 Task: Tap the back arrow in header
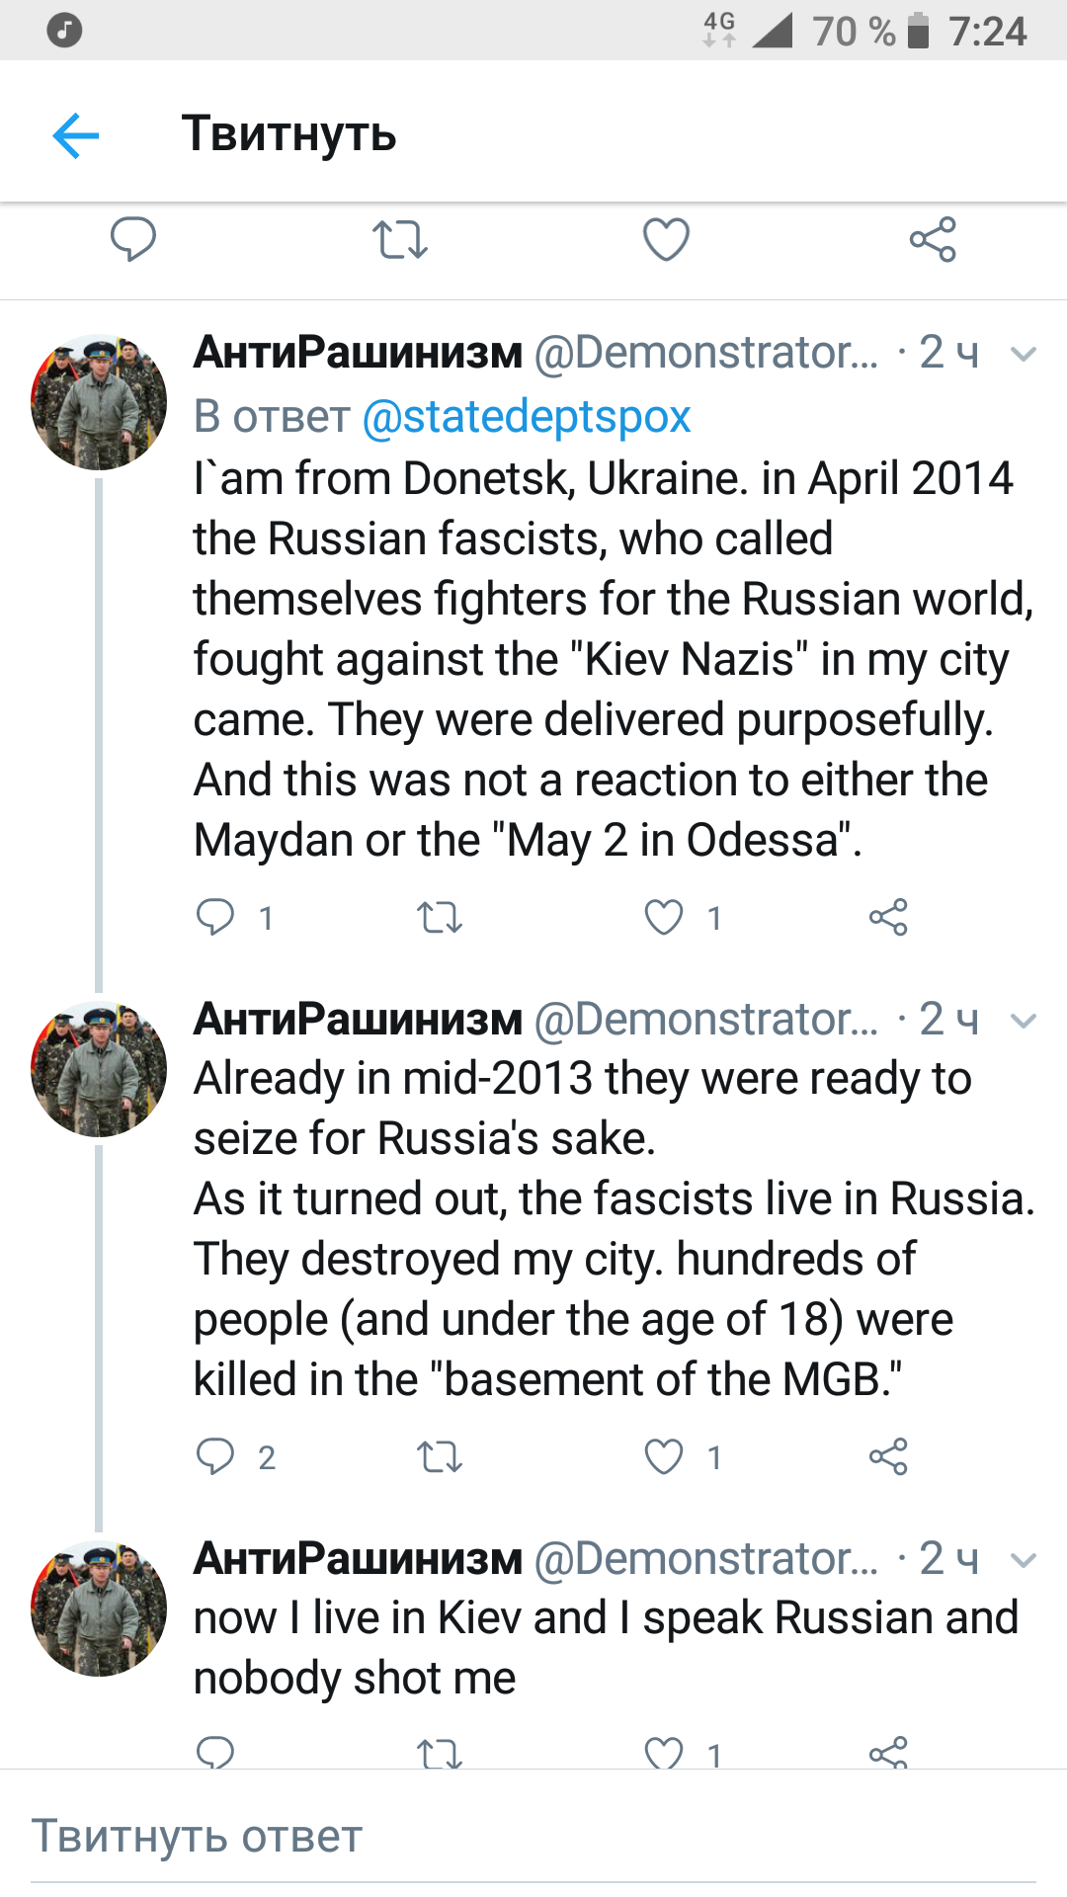76,135
